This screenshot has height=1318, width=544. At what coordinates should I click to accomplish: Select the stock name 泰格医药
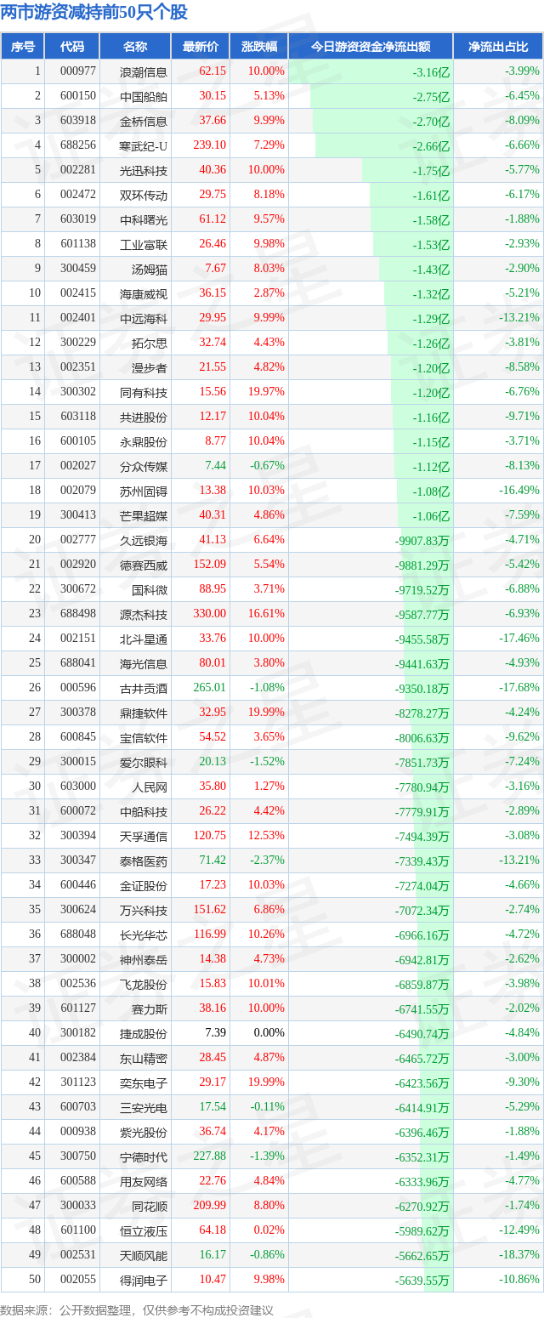tap(144, 861)
